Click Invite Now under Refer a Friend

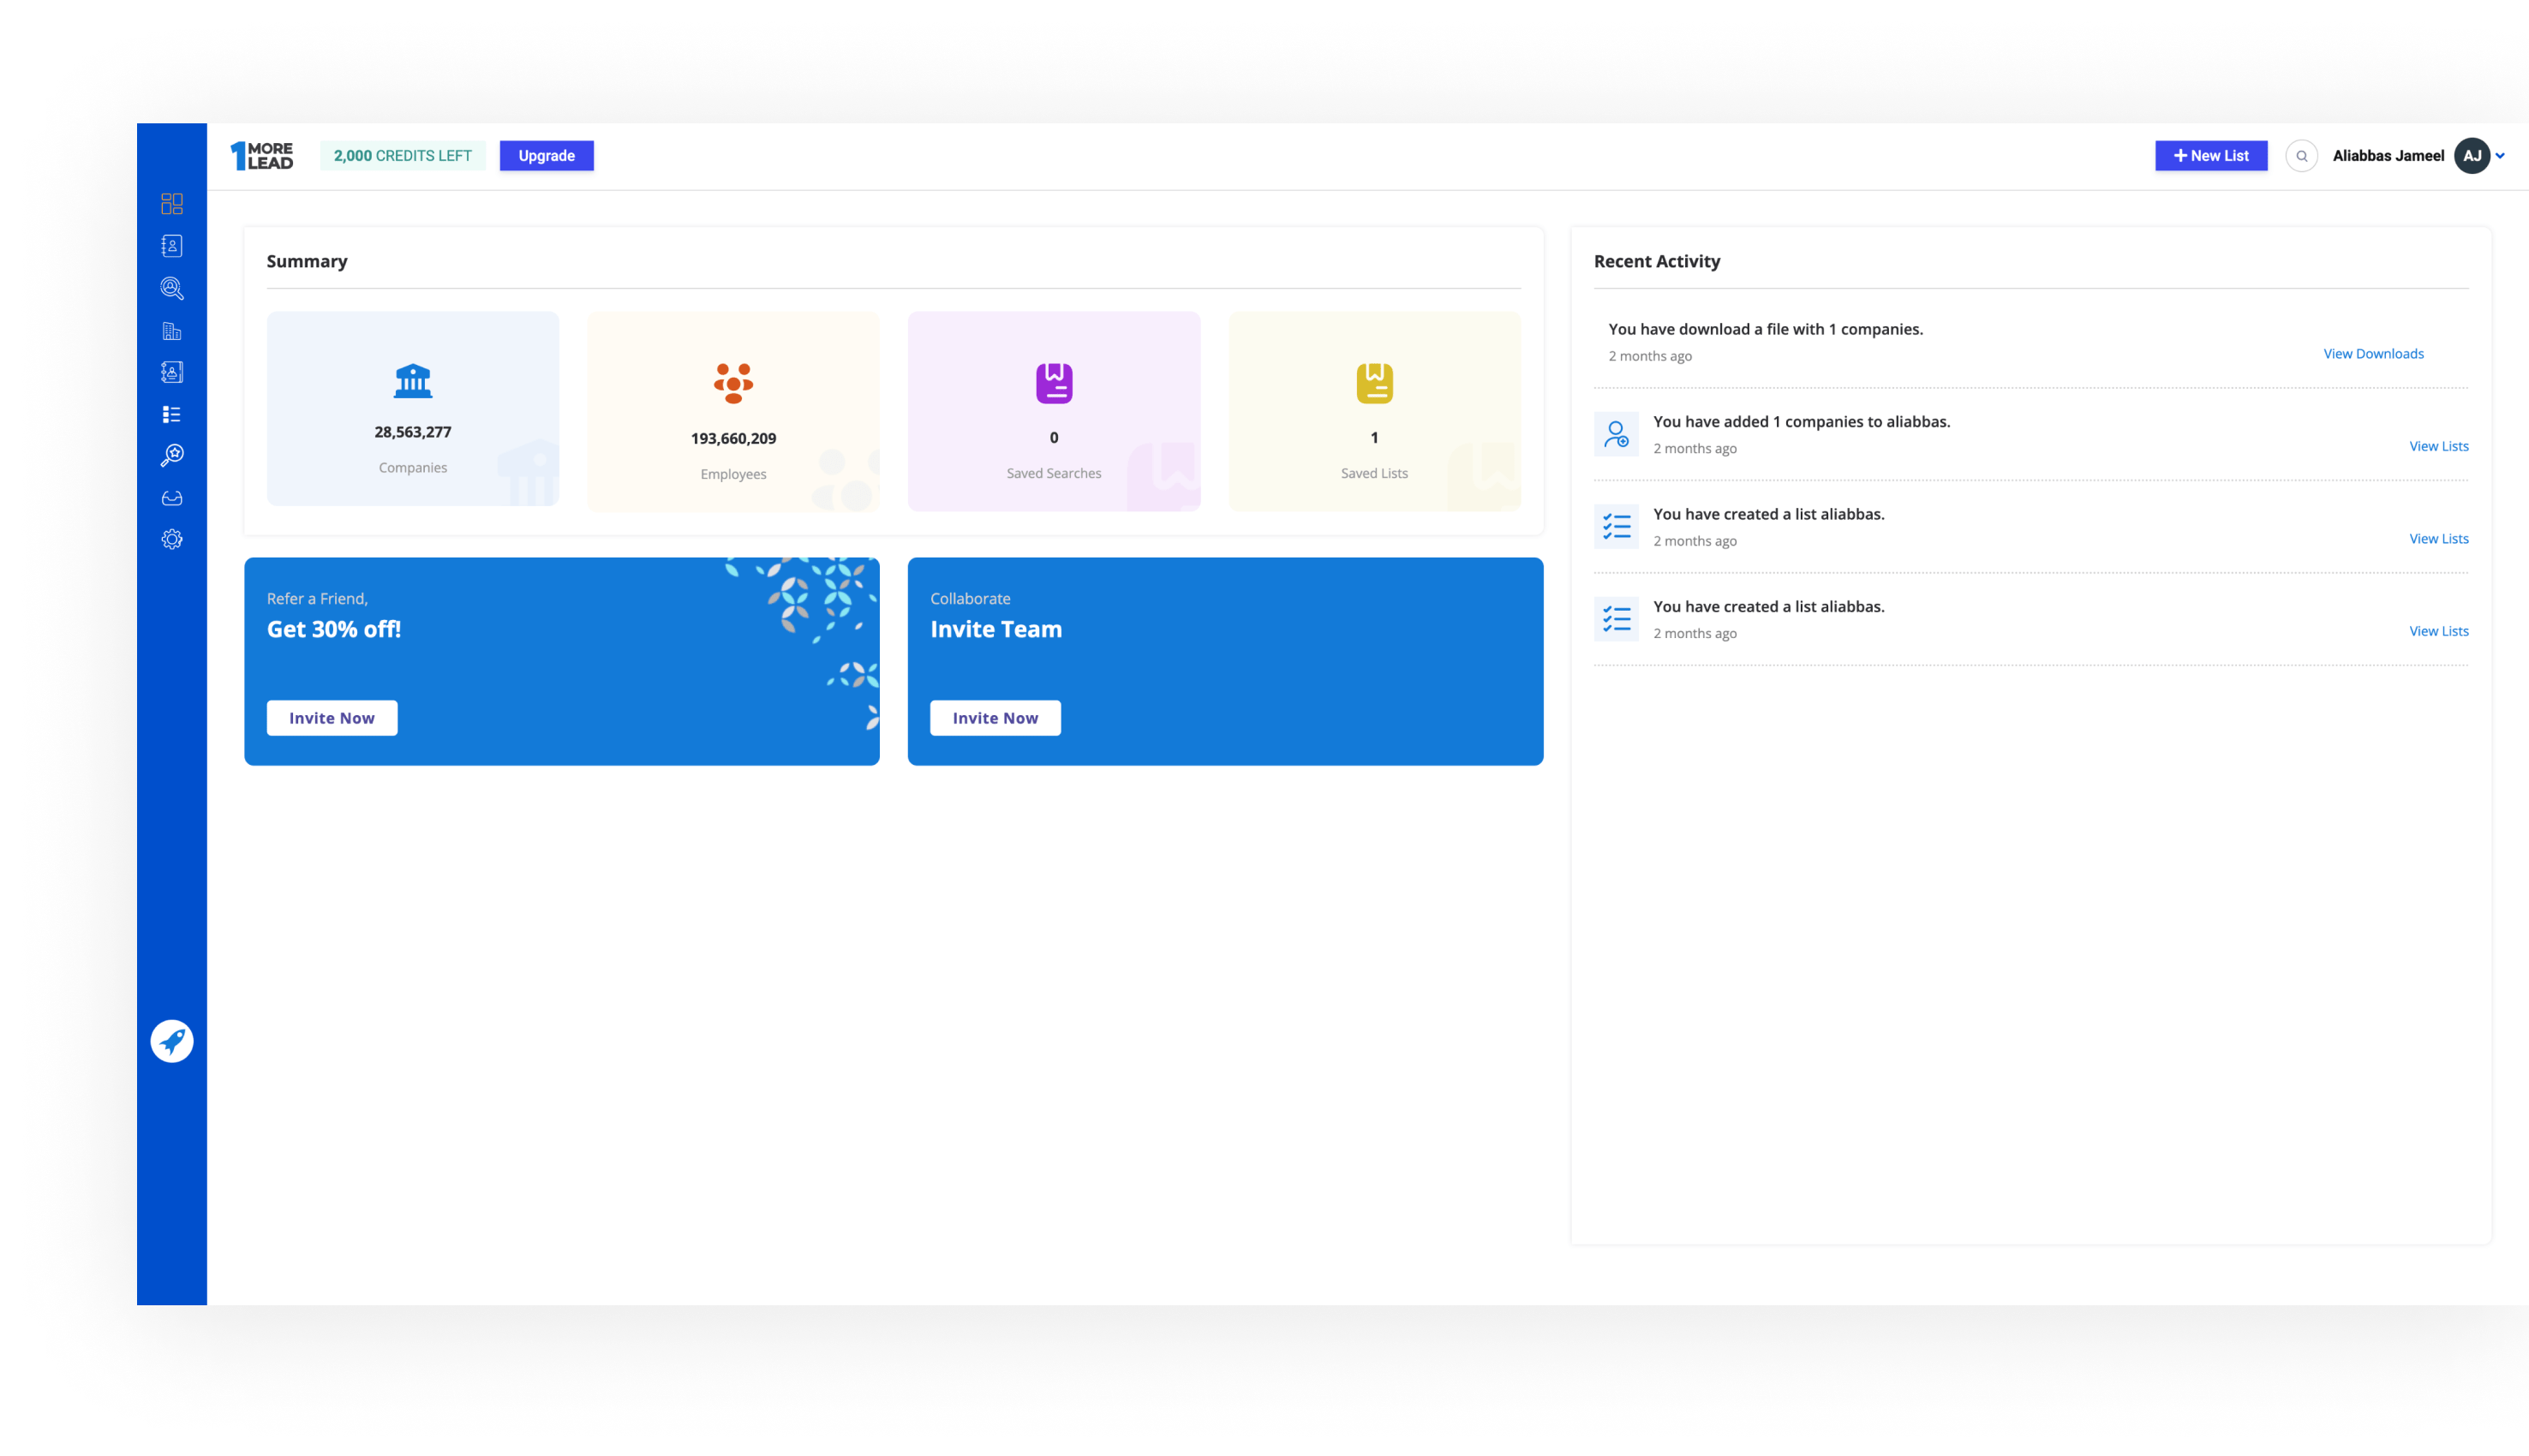tap(332, 718)
